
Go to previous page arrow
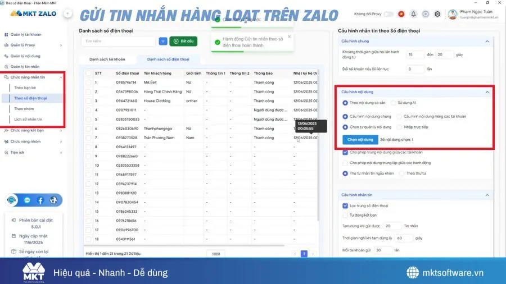tap(295, 254)
